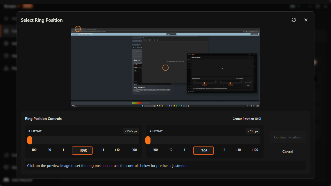Focus the Y Offset field showing -706
This screenshot has height=186, width=331.
(204, 151)
